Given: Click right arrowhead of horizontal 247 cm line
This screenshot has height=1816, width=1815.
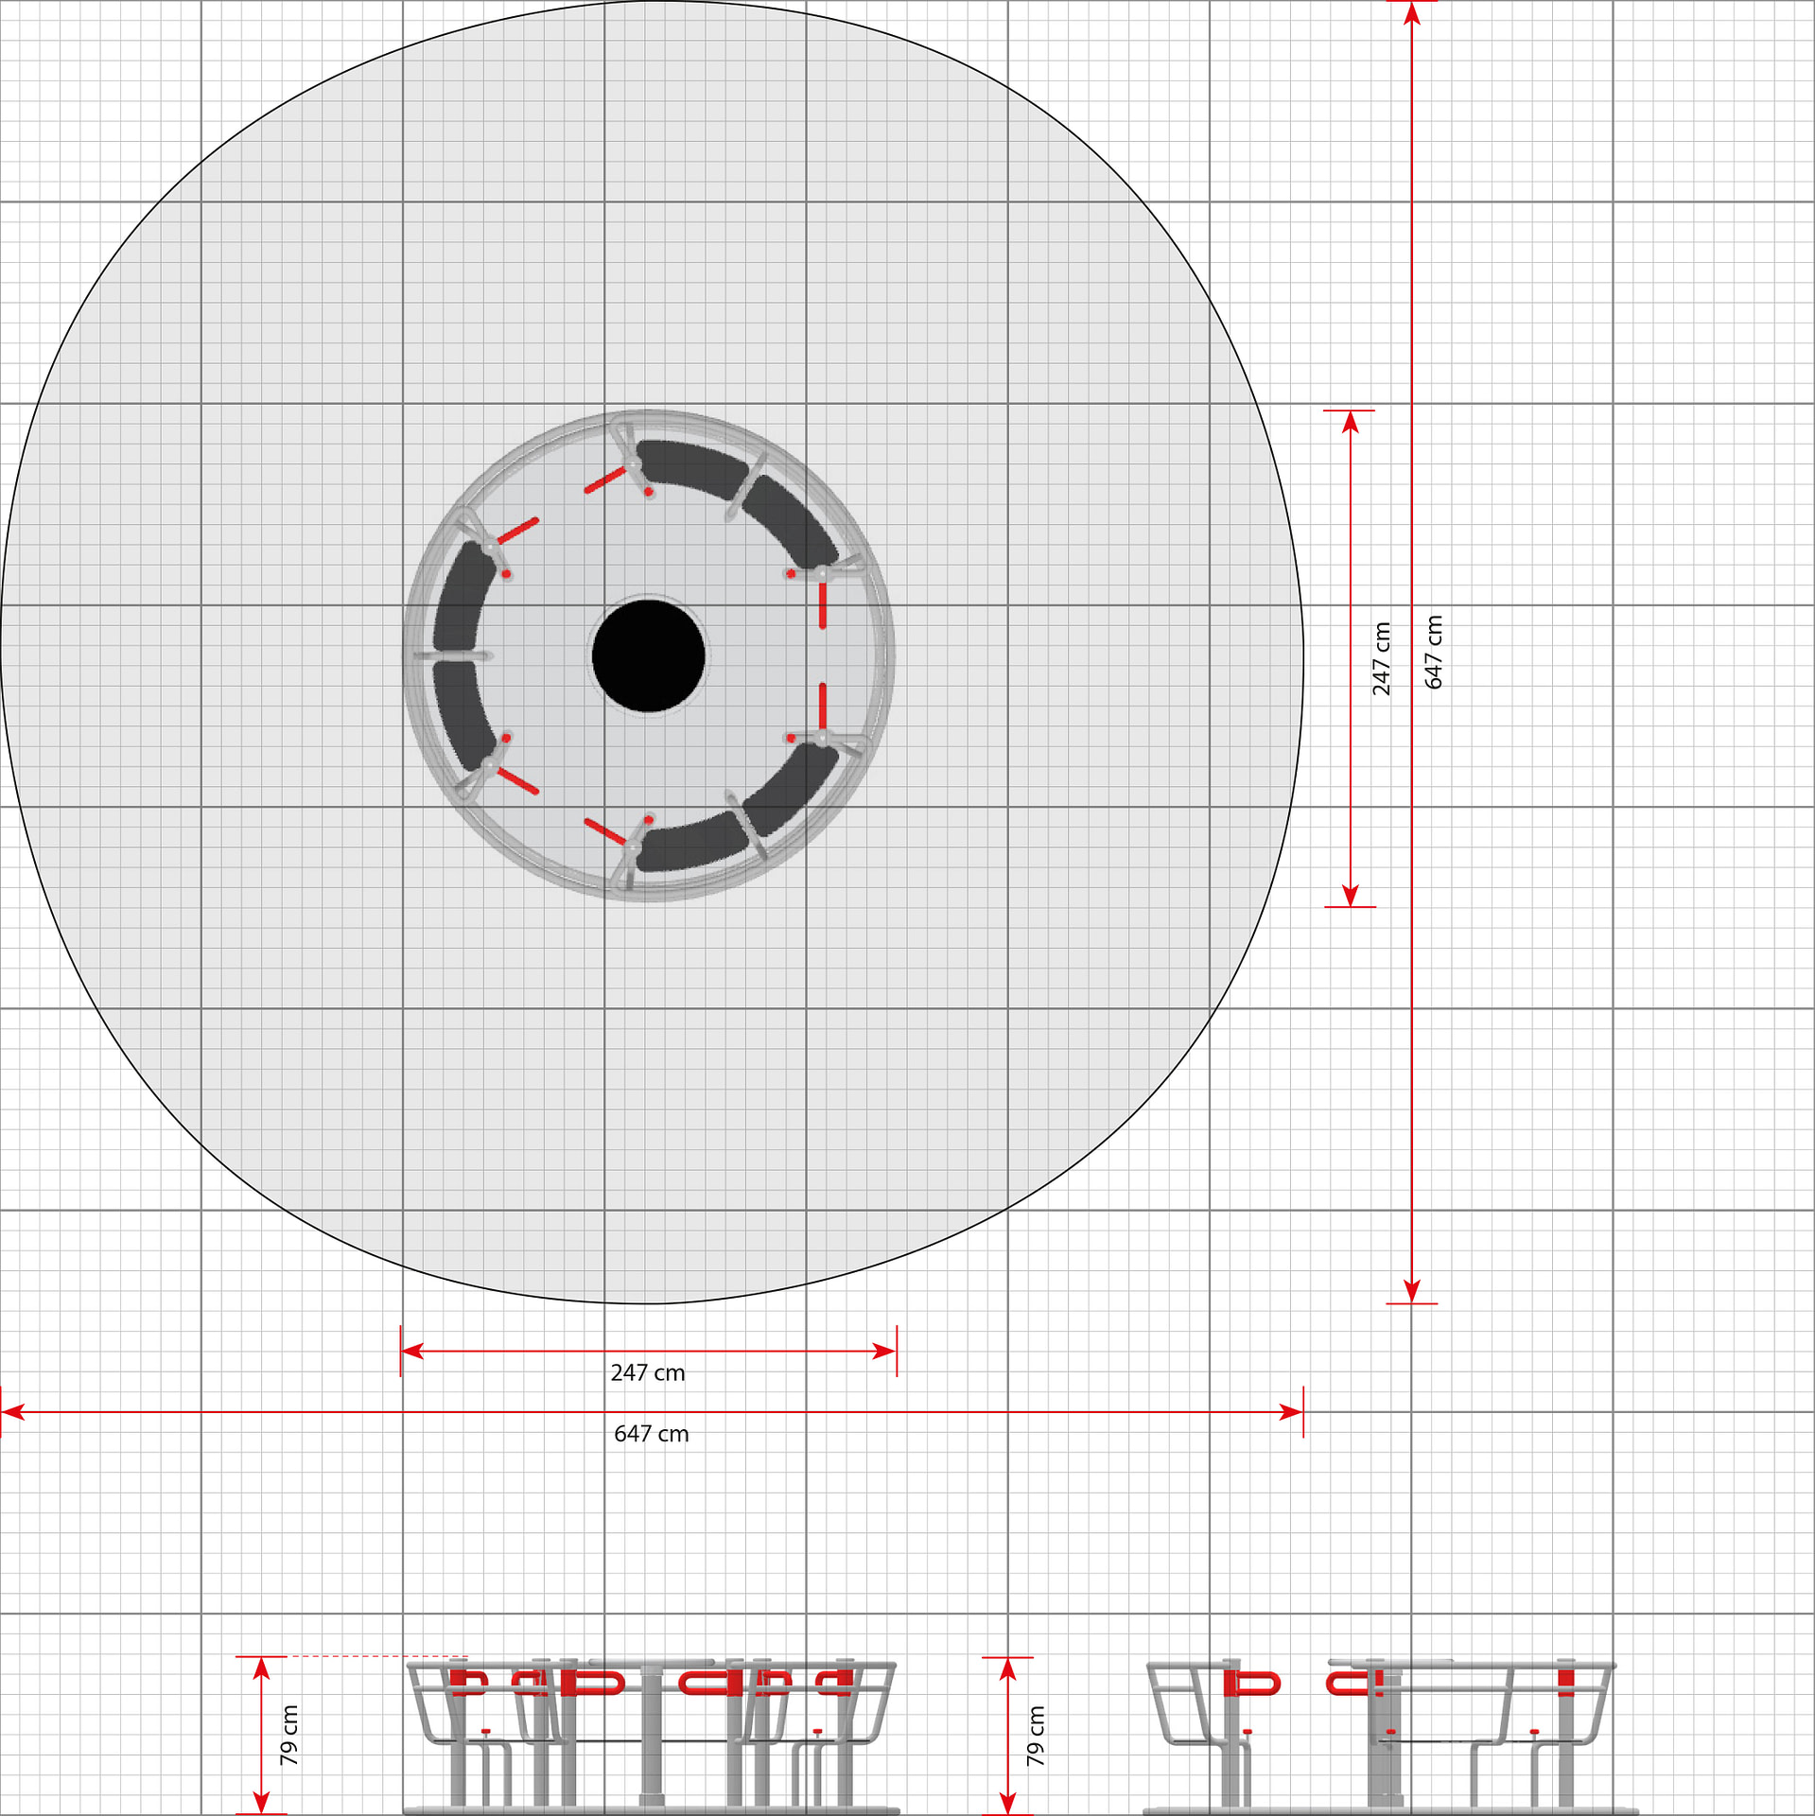Looking at the screenshot, I should 884,1351.
